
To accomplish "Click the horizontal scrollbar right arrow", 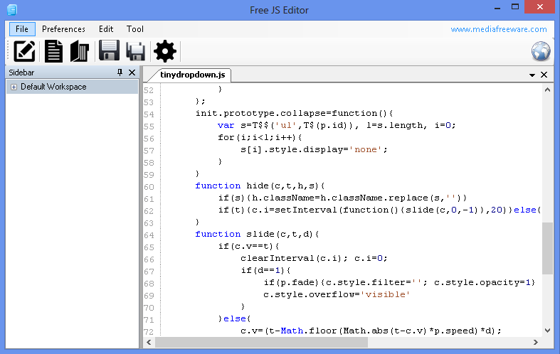I will (x=535, y=342).
